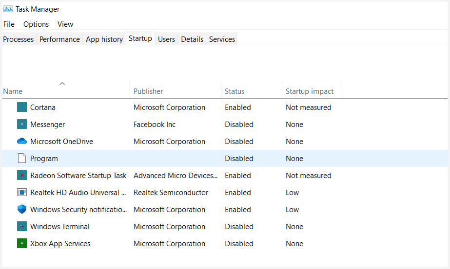The image size is (450, 269).
Task: Click the Realtek Semiconductor publisher cell
Action: pos(171,193)
